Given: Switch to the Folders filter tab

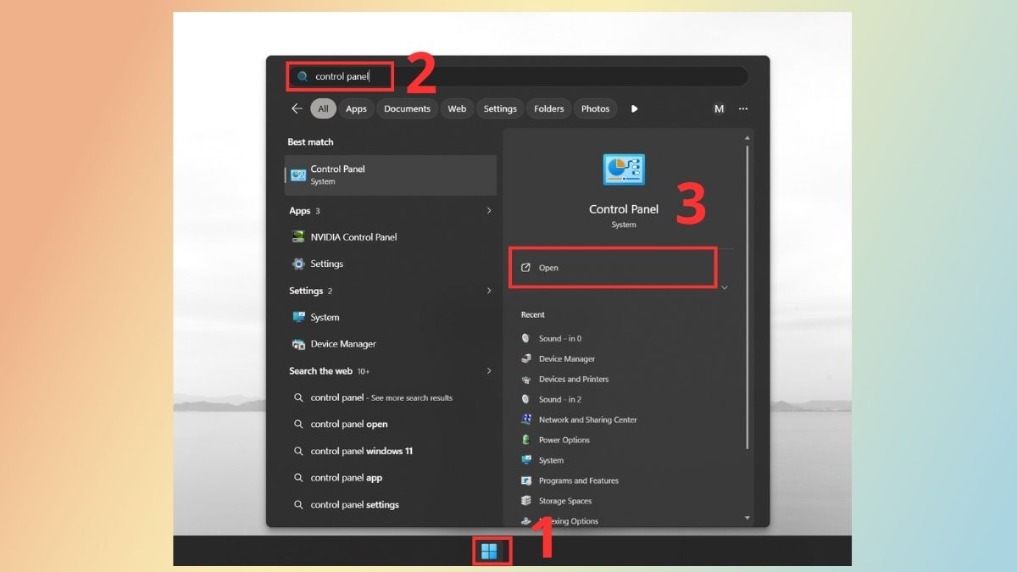Looking at the screenshot, I should pyautogui.click(x=548, y=108).
